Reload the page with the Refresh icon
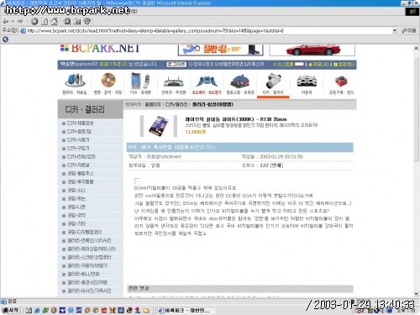Screen dimensions: 420x315 (45, 21)
